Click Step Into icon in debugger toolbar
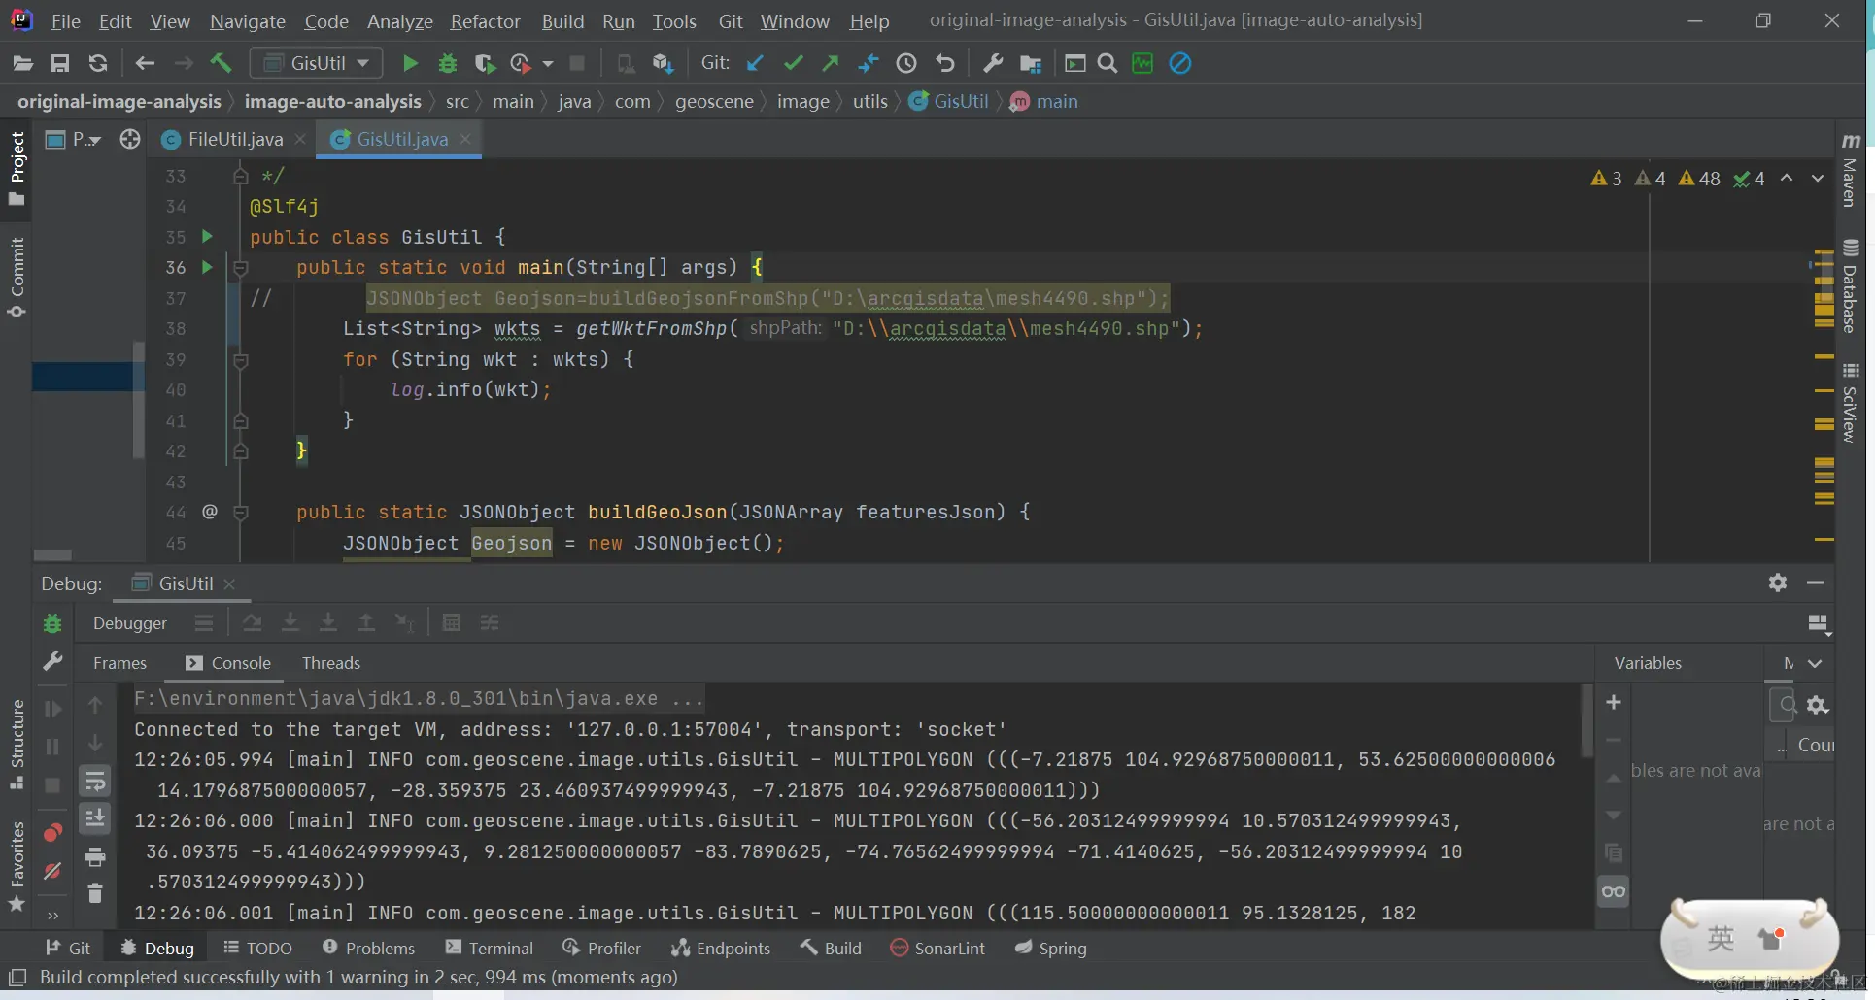This screenshot has height=1000, width=1875. [290, 622]
